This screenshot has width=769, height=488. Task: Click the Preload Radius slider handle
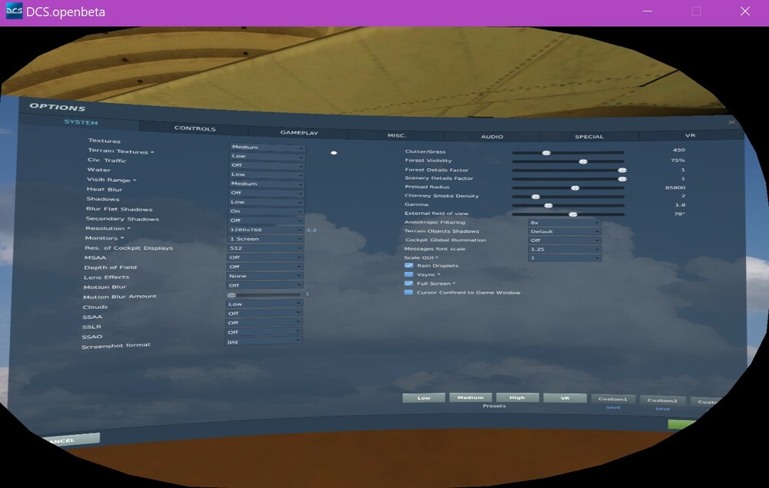575,188
